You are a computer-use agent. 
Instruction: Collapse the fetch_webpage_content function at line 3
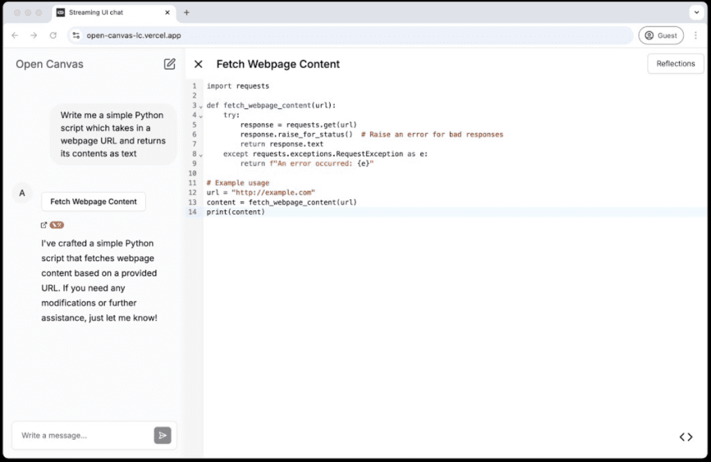click(x=201, y=106)
